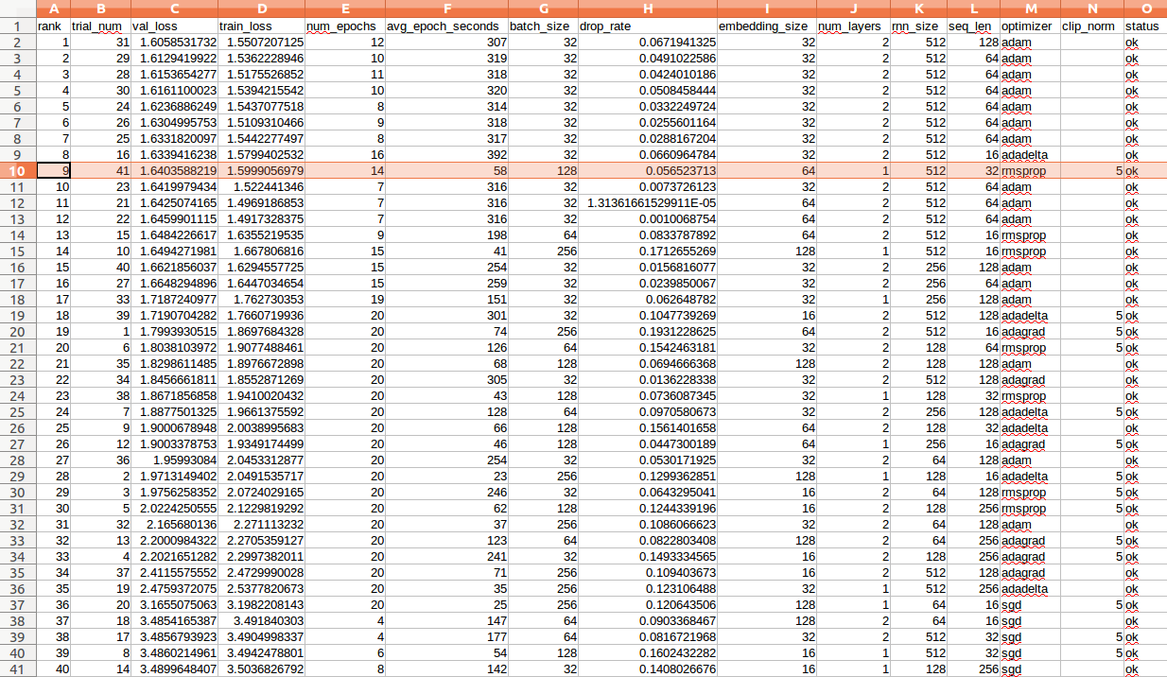1167x677 pixels.
Task: Select val_loss cell 1.6403588219
Action: coord(177,171)
